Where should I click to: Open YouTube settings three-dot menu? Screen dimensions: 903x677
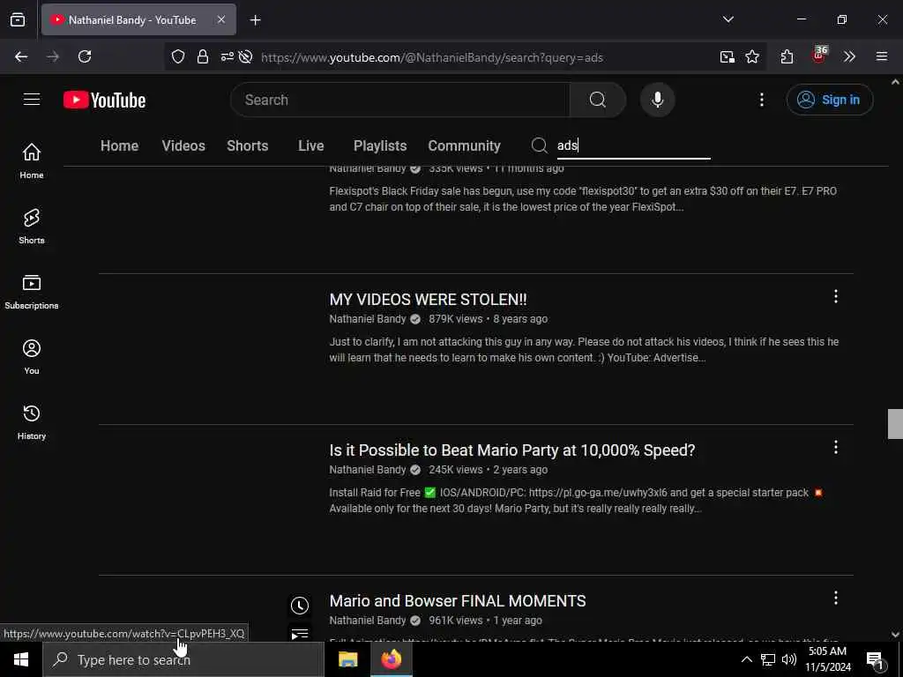762,100
